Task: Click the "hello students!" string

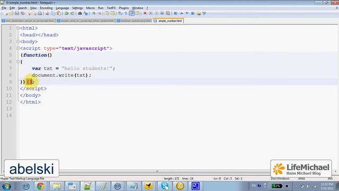Action: click(x=87, y=68)
